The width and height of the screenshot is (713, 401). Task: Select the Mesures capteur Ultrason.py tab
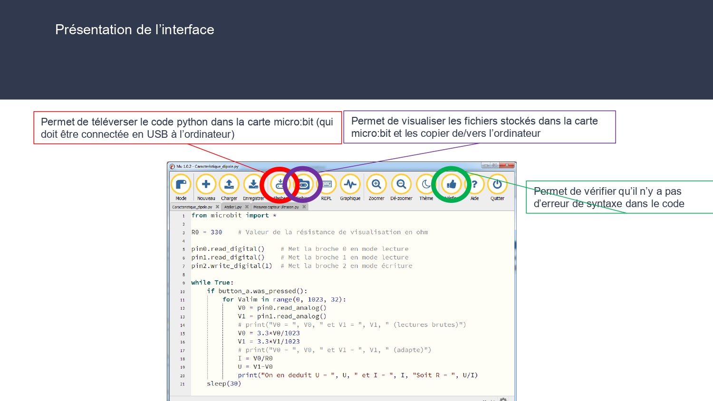click(276, 207)
